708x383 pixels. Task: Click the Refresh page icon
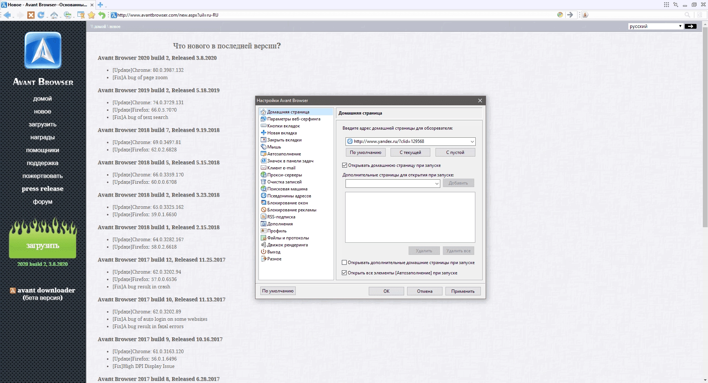41,15
